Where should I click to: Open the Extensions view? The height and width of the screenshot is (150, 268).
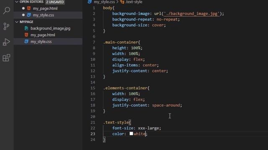coord(6,58)
